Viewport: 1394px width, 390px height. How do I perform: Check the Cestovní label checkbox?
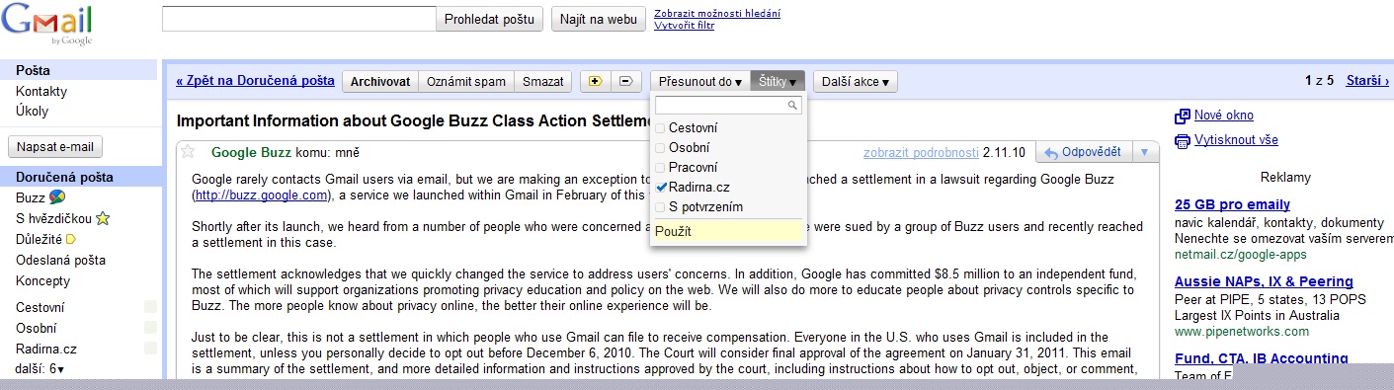tap(661, 128)
